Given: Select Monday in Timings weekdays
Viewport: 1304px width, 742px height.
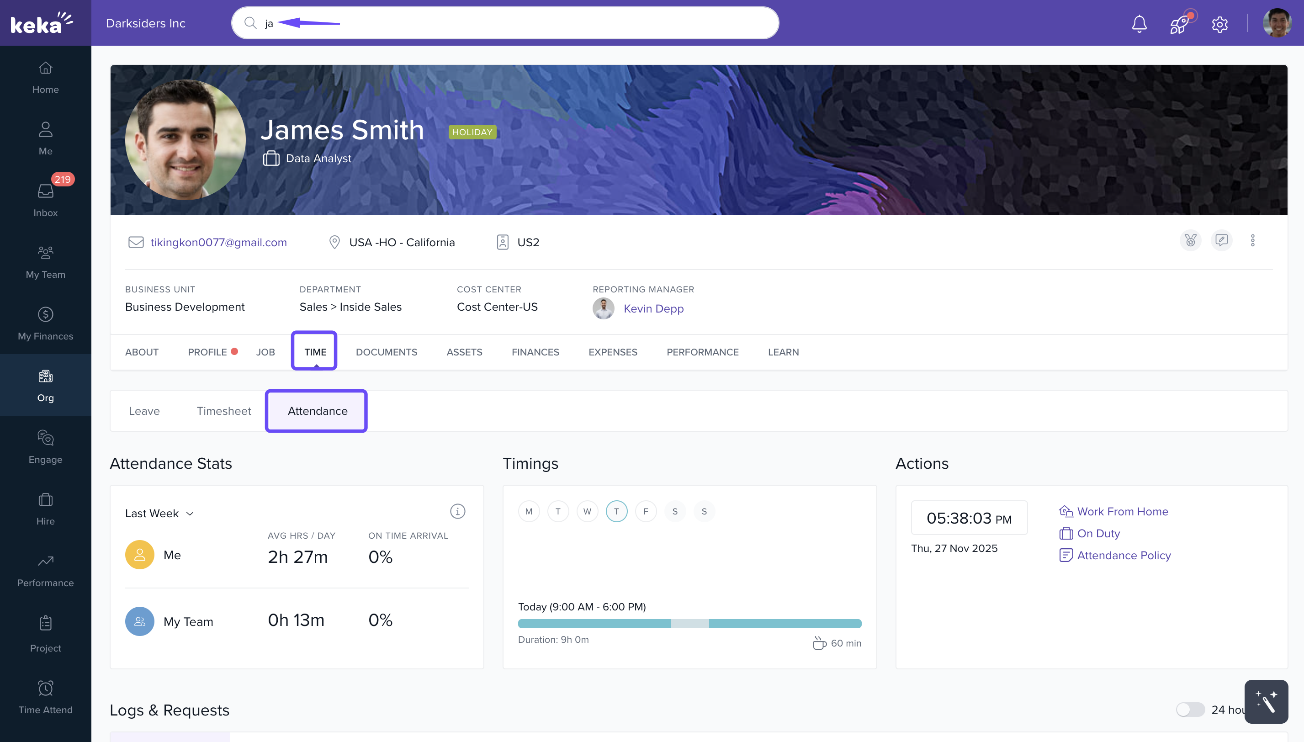Looking at the screenshot, I should (529, 511).
